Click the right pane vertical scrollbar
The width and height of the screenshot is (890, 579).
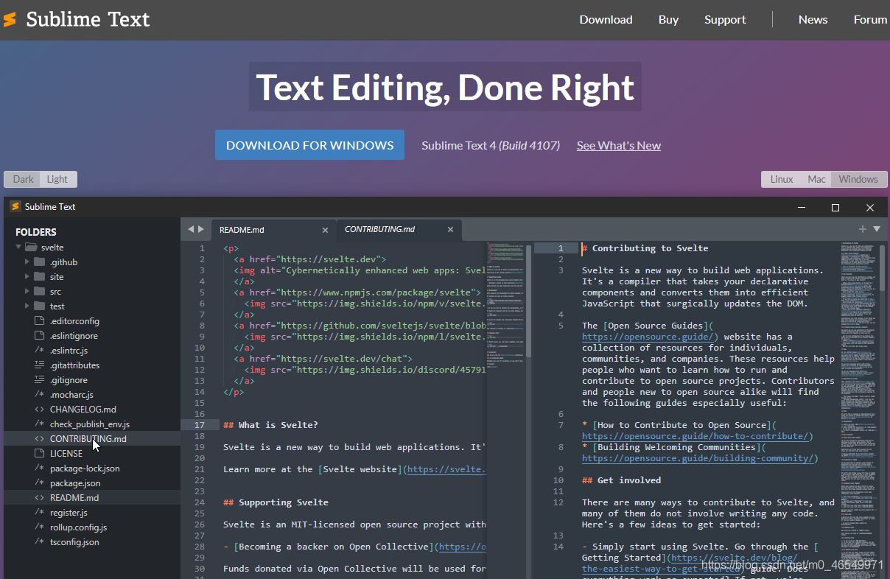[x=882, y=269]
